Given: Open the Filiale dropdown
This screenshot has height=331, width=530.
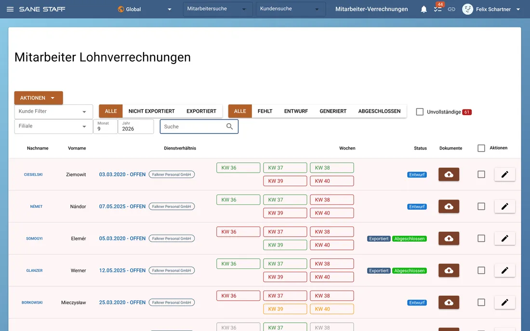Looking at the screenshot, I should pos(53,127).
